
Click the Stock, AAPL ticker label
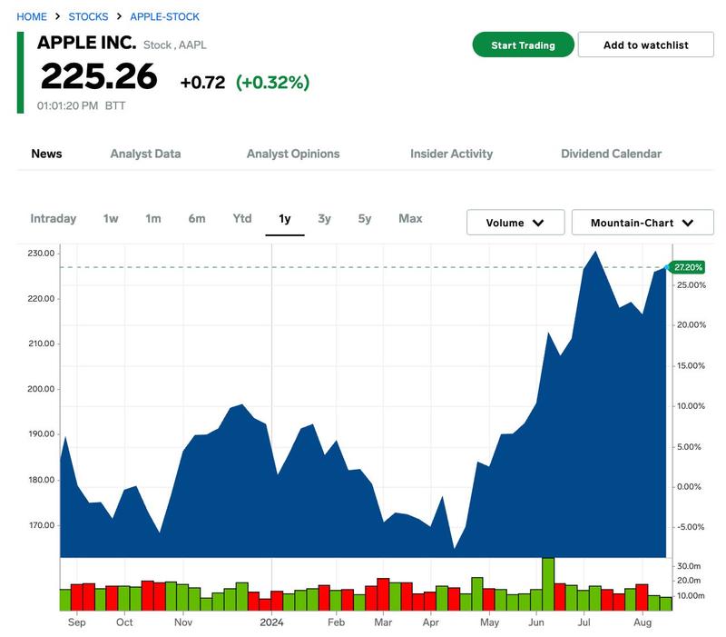174,45
